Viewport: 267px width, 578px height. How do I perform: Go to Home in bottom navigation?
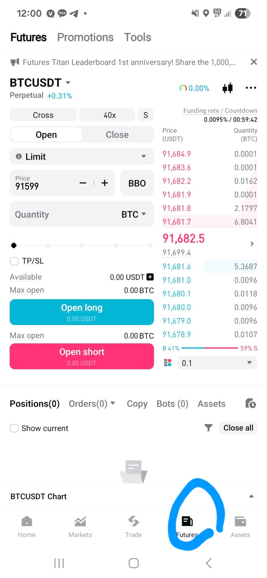tap(27, 526)
